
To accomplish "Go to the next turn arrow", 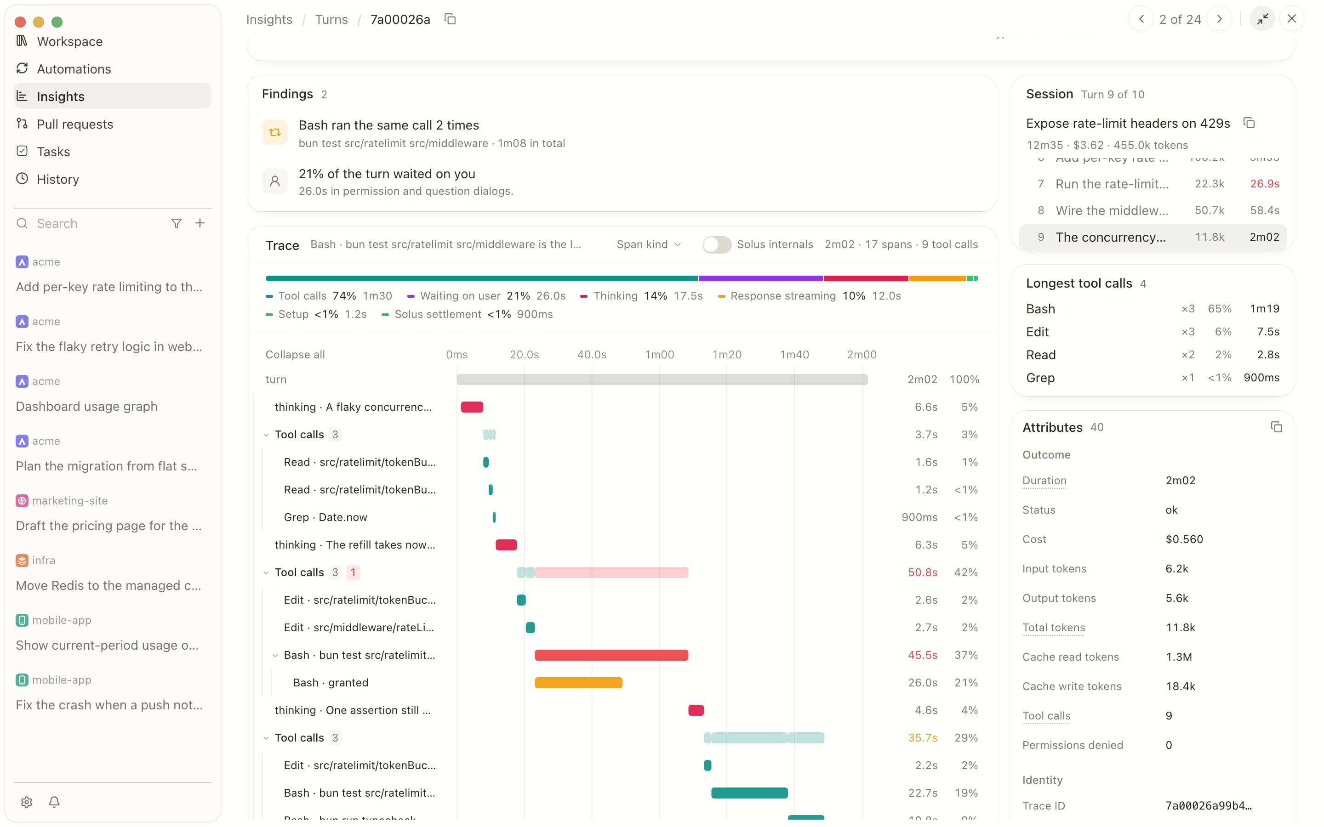I will [x=1219, y=19].
